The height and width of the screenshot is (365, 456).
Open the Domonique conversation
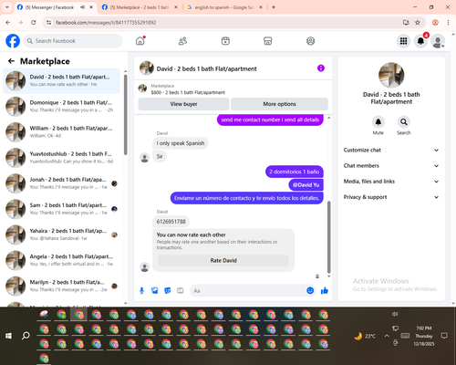(61, 107)
